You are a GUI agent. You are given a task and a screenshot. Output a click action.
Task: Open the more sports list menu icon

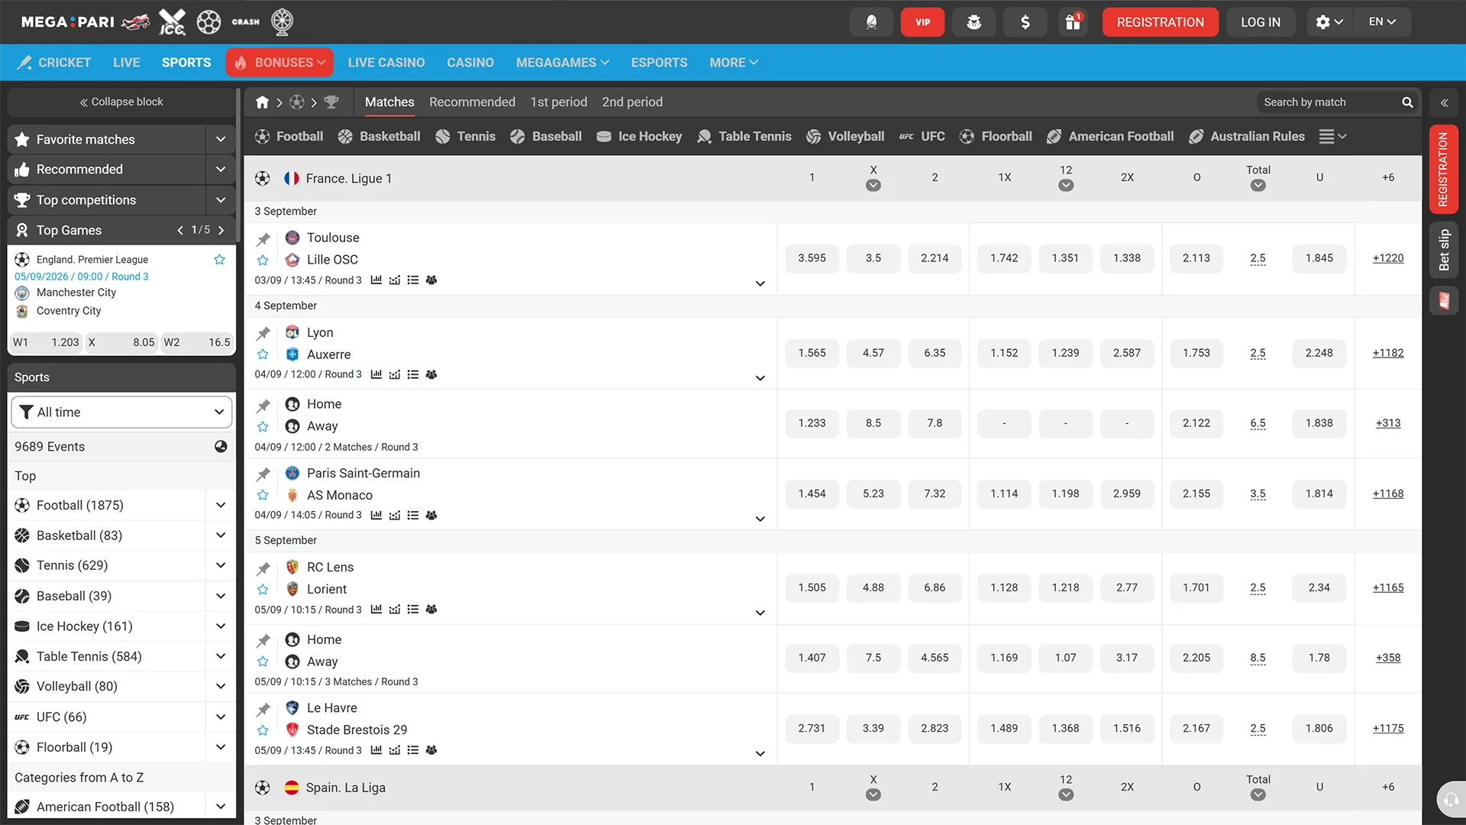point(1332,136)
